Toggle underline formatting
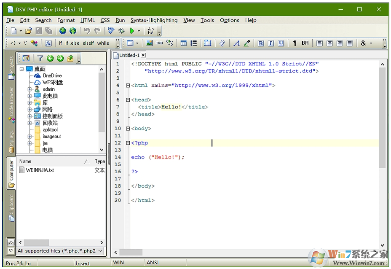 (x=281, y=43)
